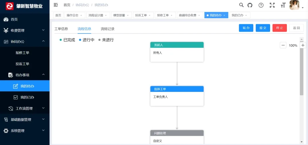This screenshot has width=308, height=145.
Task: Click the 协同办公 calendar icon
Action: coord(6,42)
